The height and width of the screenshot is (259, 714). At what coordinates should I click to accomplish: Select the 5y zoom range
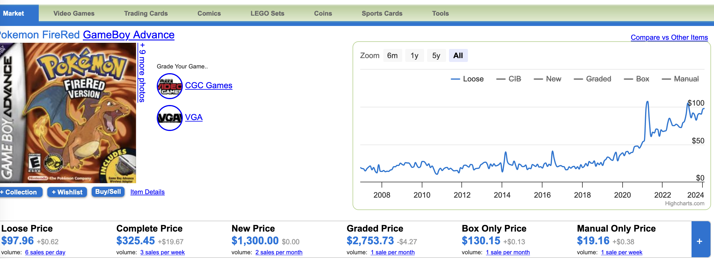436,55
